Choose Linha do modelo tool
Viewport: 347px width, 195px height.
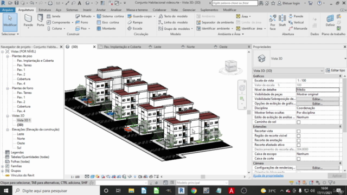pos(173,22)
